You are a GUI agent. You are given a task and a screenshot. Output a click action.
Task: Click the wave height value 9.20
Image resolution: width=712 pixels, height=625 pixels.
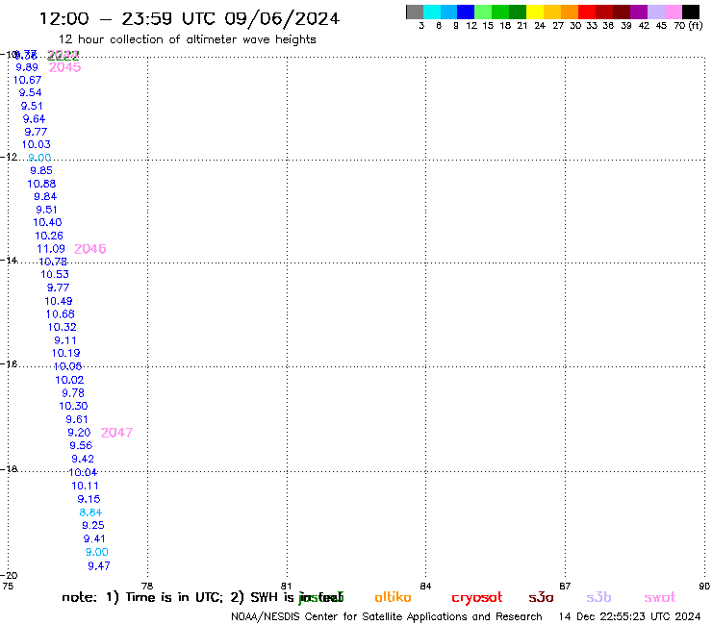pos(79,432)
